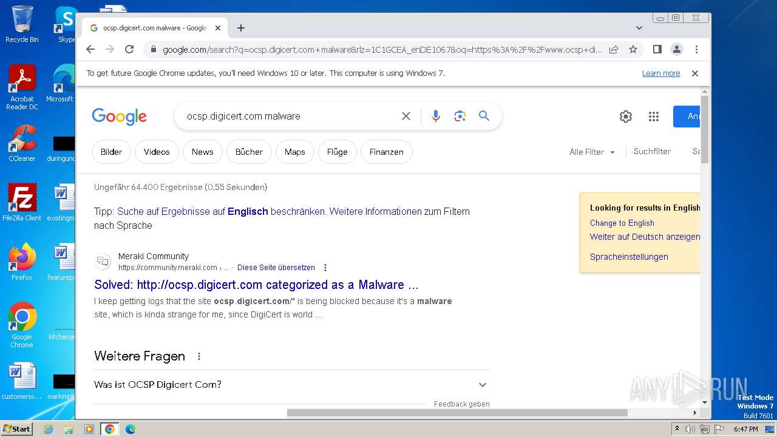Select the Google Chrome desktop icon

point(22,325)
